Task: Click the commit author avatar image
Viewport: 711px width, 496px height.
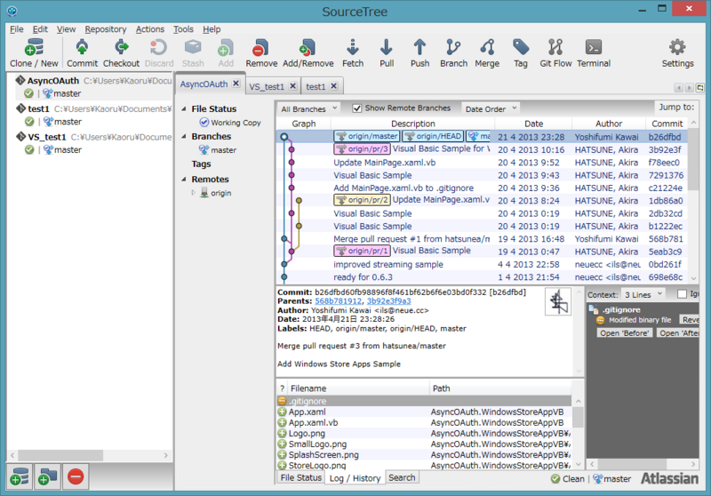Action: 558,302
